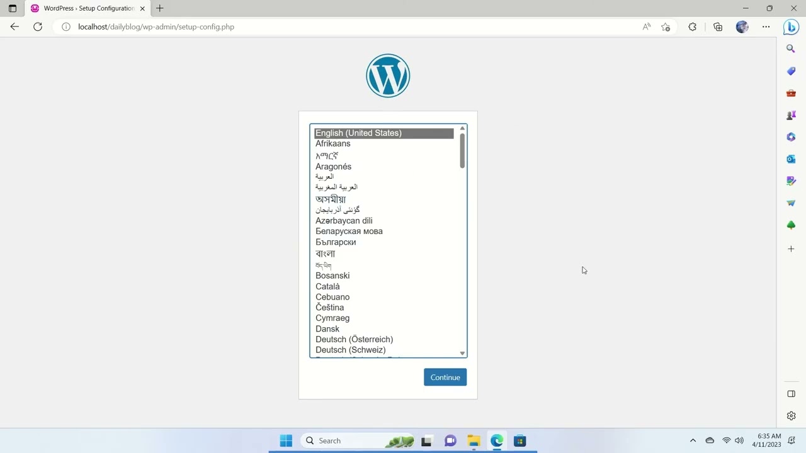806x453 pixels.
Task: Open sidebar search magnifier icon
Action: (x=792, y=48)
